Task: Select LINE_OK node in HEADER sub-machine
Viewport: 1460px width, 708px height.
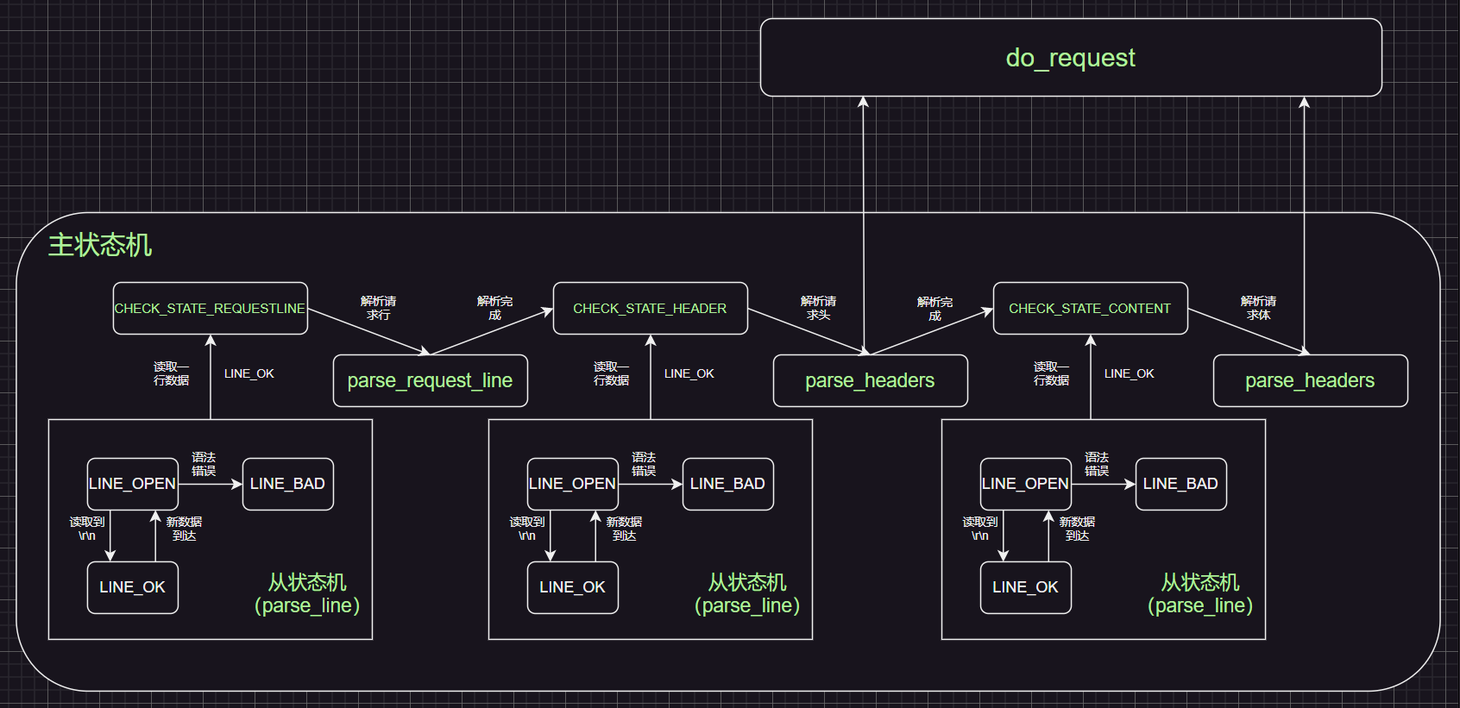Action: [x=573, y=587]
